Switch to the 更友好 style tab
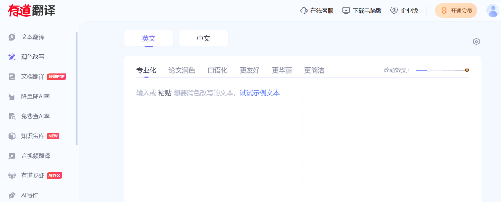The width and height of the screenshot is (501, 202). coord(250,70)
